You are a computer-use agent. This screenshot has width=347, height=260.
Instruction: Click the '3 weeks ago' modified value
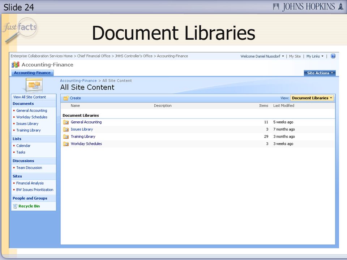pos(283,144)
